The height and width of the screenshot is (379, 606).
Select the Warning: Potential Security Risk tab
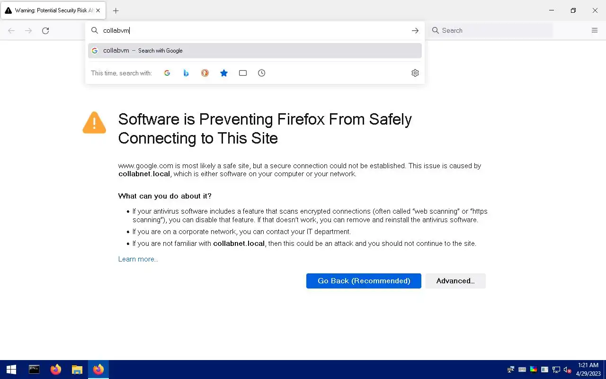pos(50,10)
